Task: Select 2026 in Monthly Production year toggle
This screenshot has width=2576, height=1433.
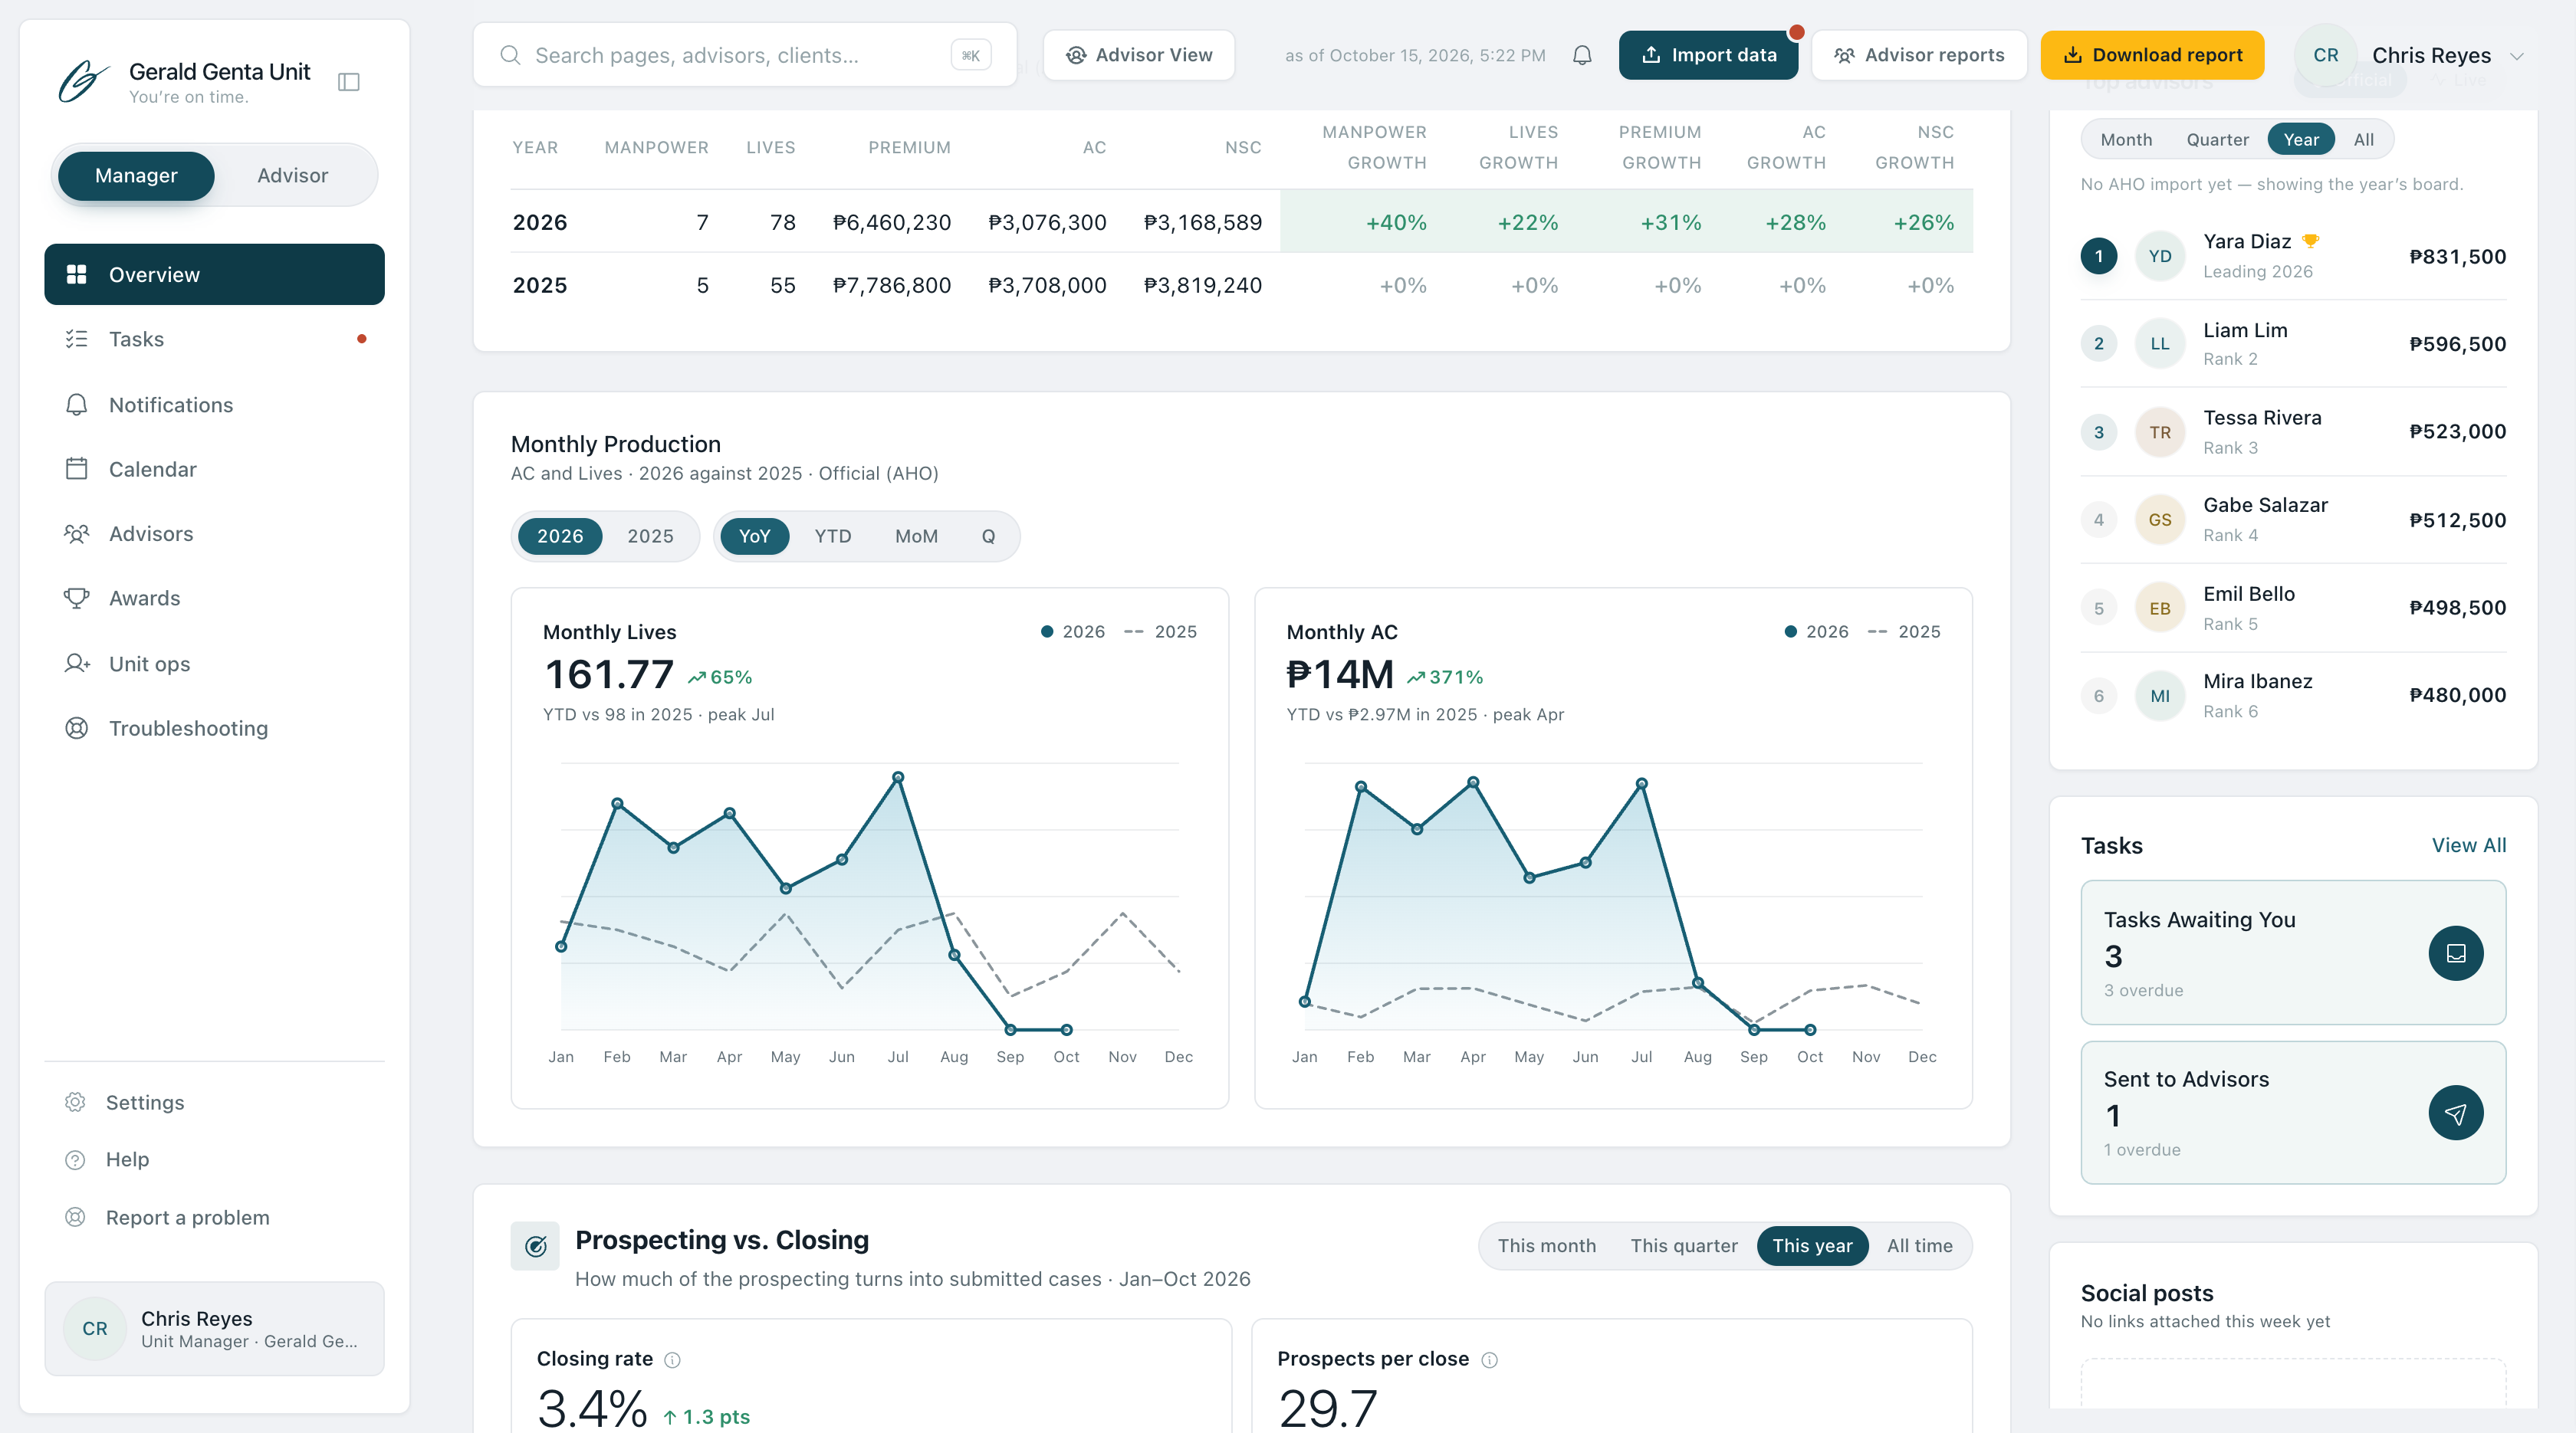Action: pyautogui.click(x=560, y=536)
